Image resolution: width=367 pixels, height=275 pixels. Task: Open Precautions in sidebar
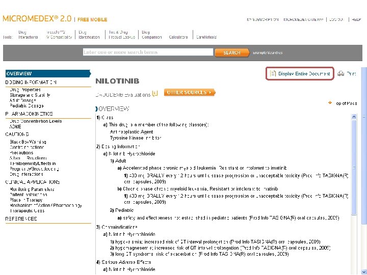[21, 153]
